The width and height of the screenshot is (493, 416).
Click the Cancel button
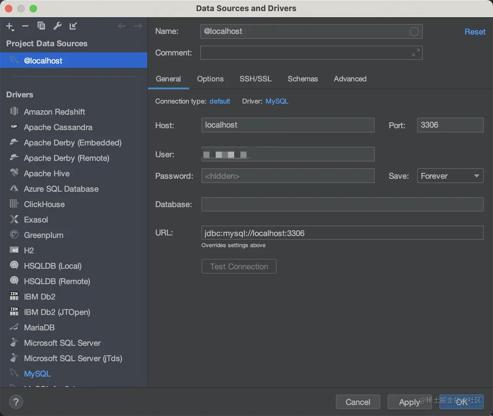[x=358, y=402]
